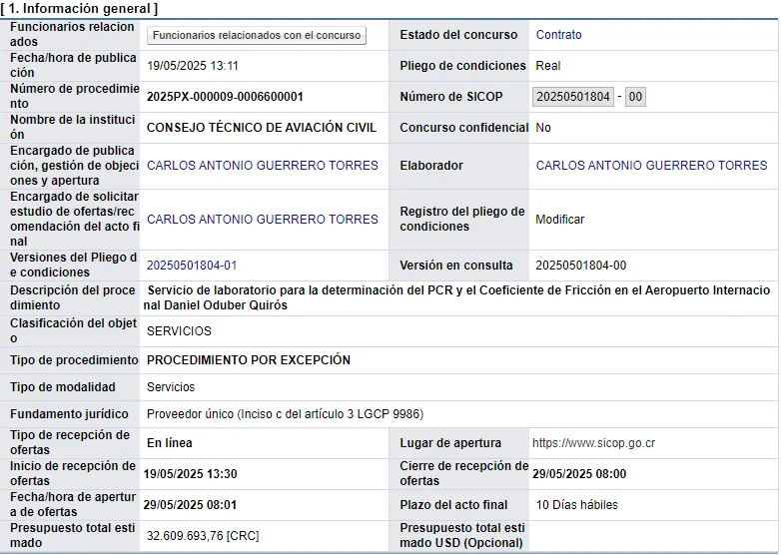Click Plazo del acto final label

(x=453, y=505)
